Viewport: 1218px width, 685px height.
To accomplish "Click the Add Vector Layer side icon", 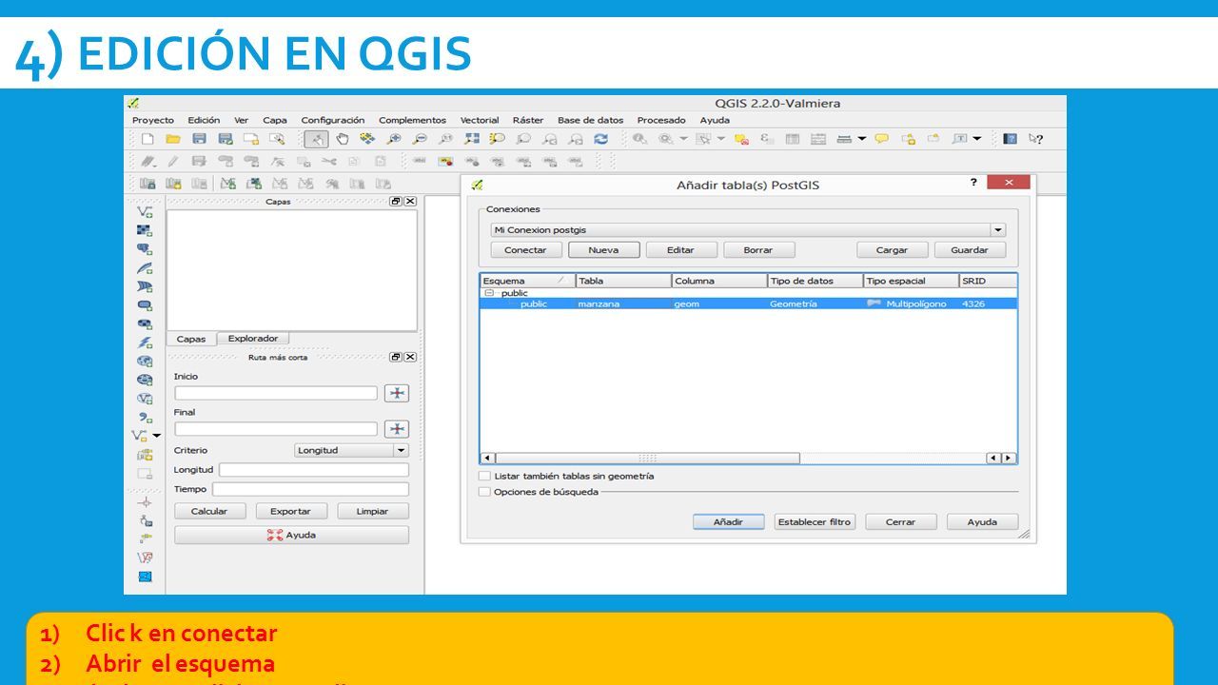I will tap(145, 212).
